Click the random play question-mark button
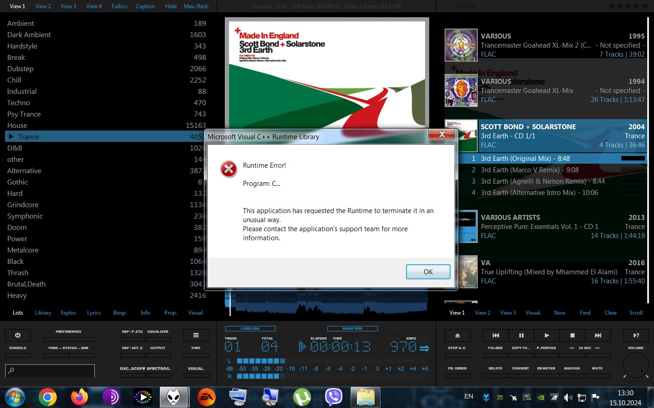 [x=636, y=335]
